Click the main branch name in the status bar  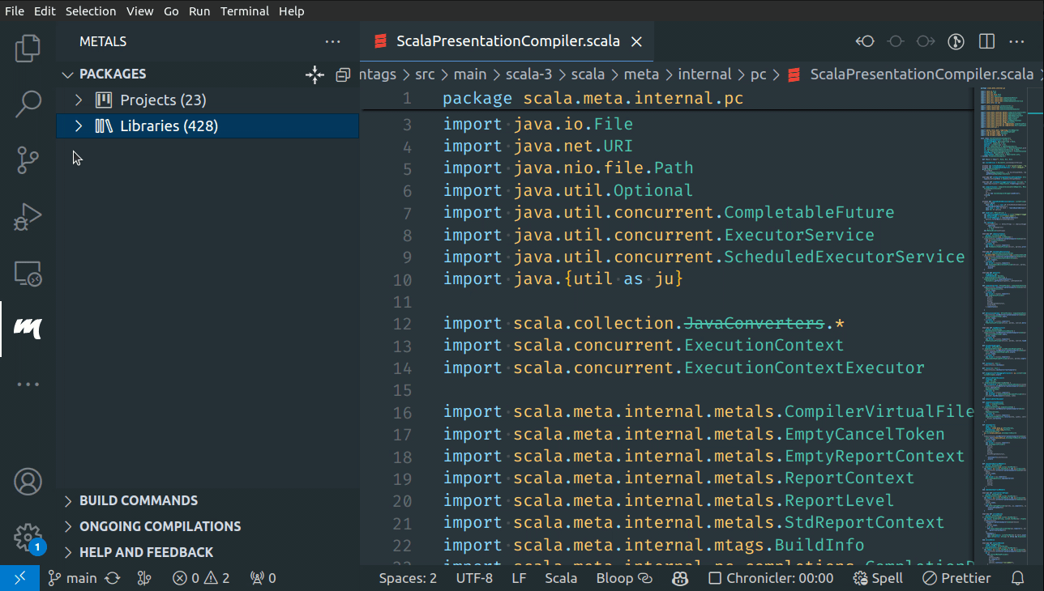pyautogui.click(x=82, y=578)
